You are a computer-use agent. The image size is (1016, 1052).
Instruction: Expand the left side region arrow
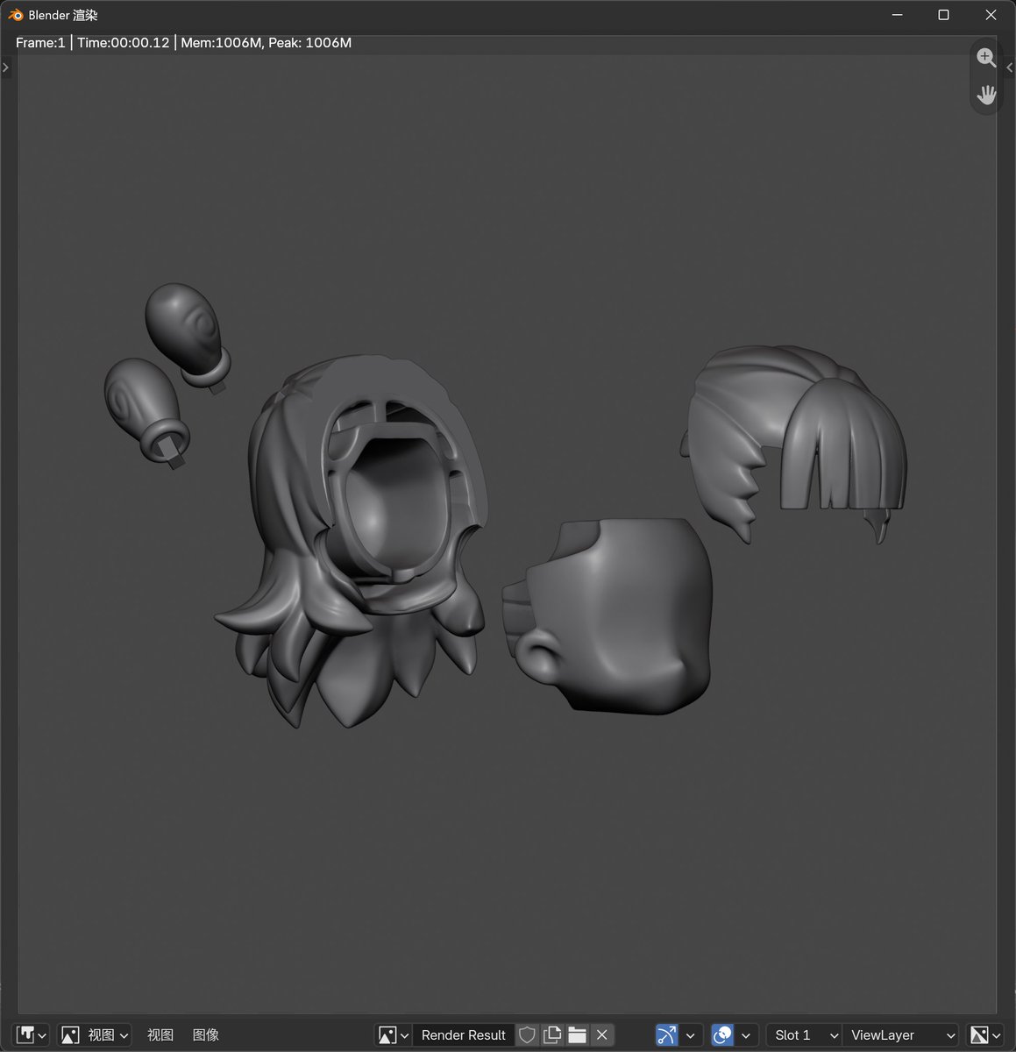tap(5, 68)
